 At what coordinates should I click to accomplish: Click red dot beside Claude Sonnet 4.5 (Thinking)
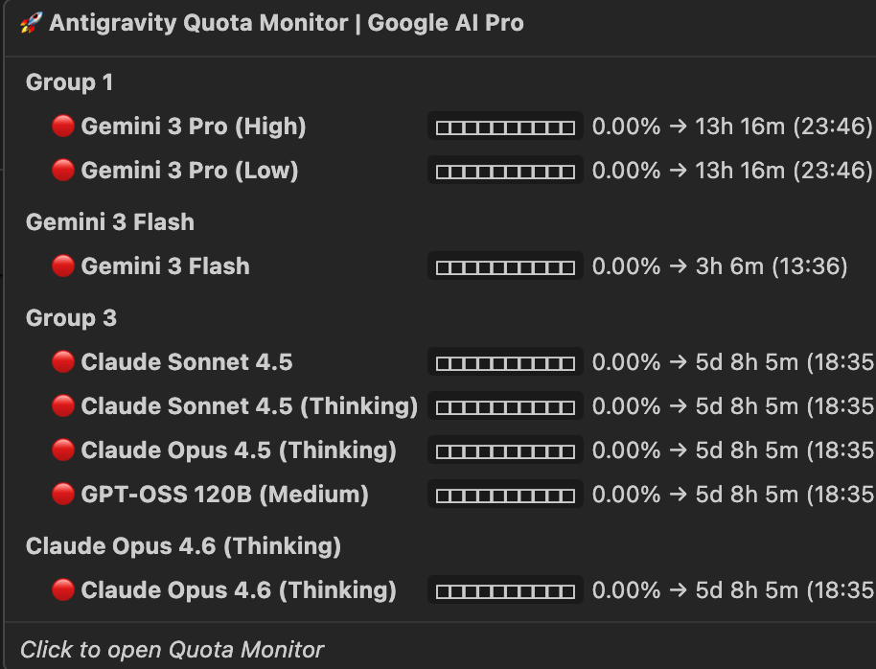[63, 406]
